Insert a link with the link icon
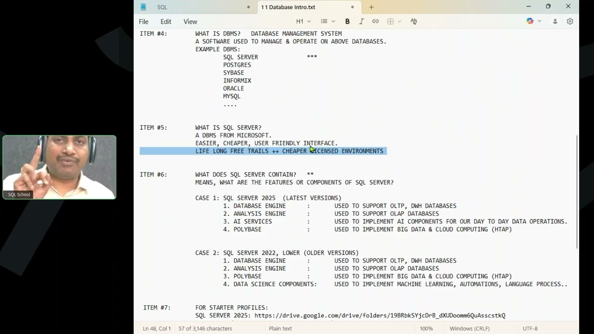This screenshot has width=594, height=334. pyautogui.click(x=375, y=21)
